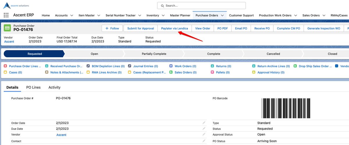Click into the Search field

[x=201, y=6]
